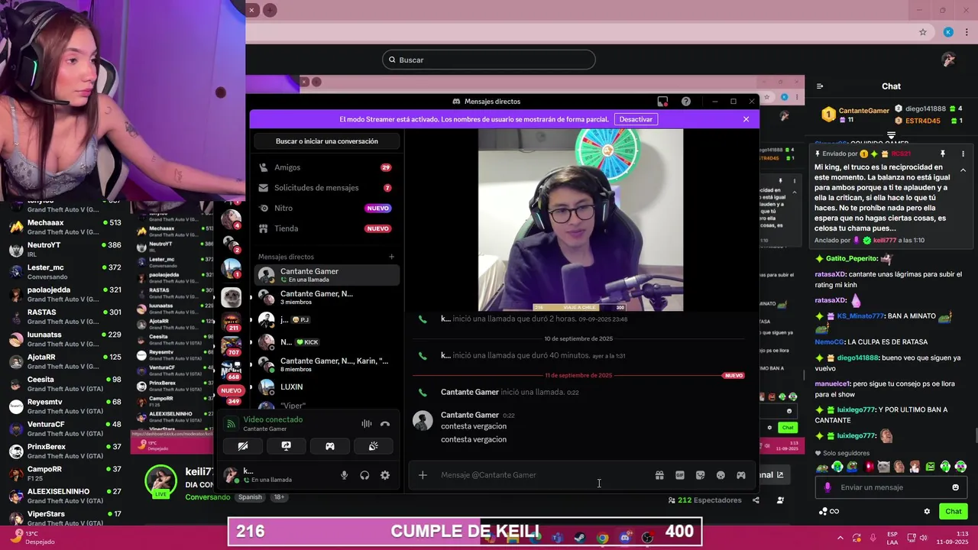Click CantanteGamer top gifter entry
The width and height of the screenshot is (978, 550).
(856, 115)
